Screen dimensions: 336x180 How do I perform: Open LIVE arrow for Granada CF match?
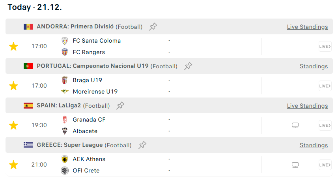click(325, 126)
